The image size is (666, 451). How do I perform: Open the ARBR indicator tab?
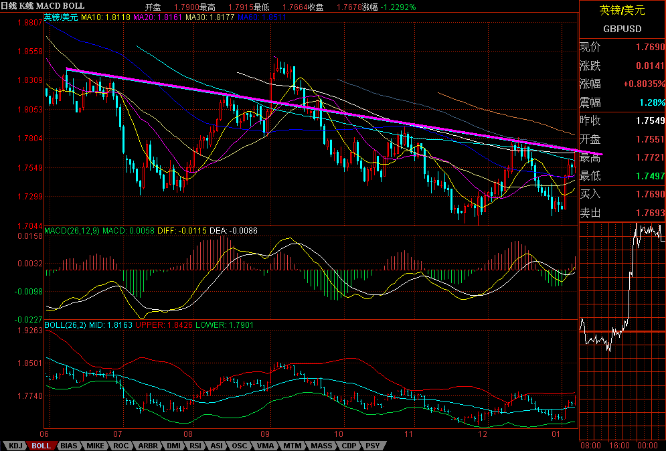pos(148,446)
